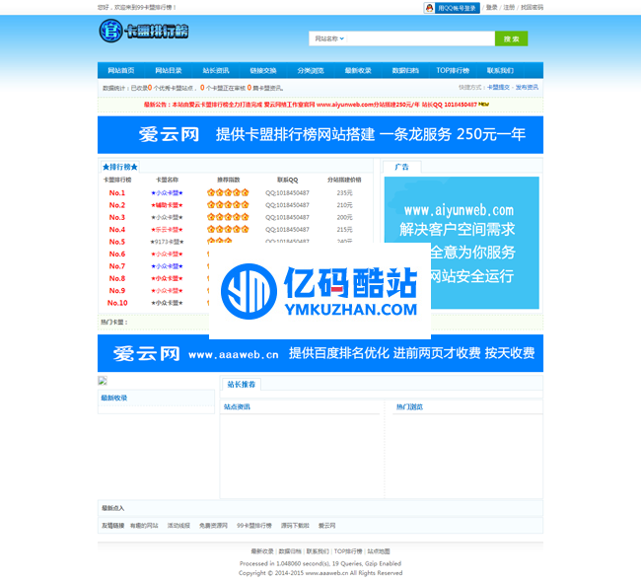Select the 广告 tab

(x=401, y=167)
